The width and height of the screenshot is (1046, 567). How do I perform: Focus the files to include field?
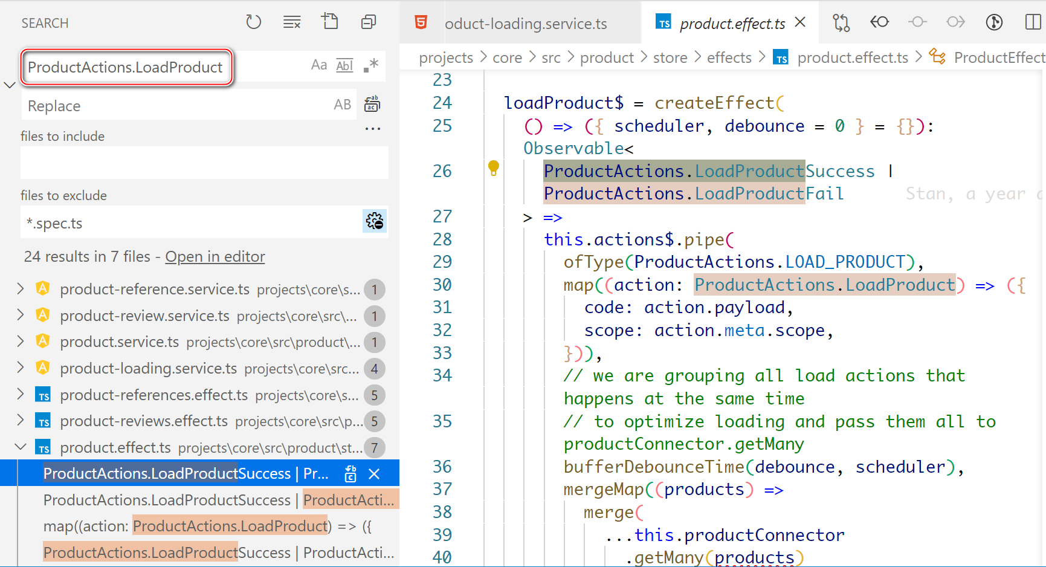click(204, 163)
